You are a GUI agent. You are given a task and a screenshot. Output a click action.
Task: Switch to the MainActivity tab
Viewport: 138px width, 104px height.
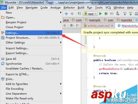click(x=128, y=26)
